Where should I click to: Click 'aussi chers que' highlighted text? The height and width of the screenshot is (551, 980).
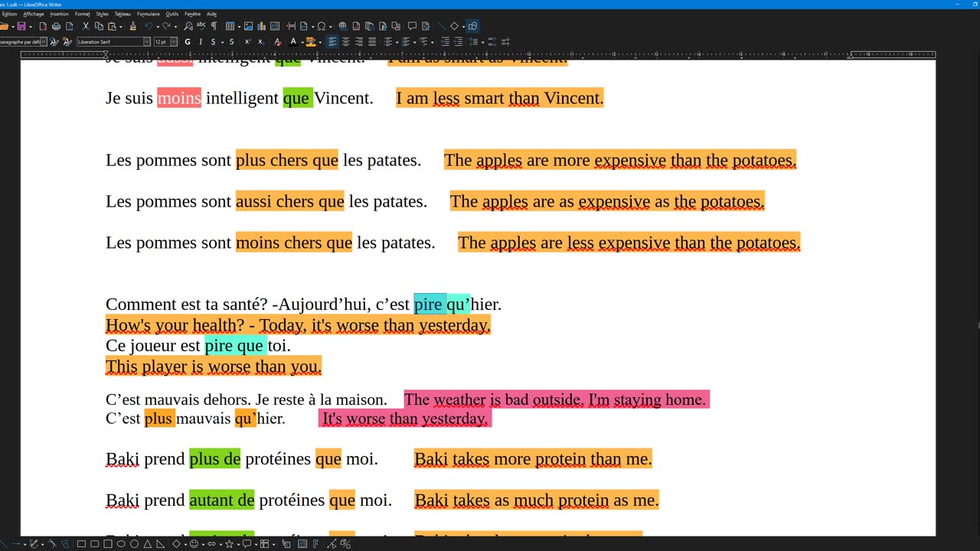click(x=290, y=201)
